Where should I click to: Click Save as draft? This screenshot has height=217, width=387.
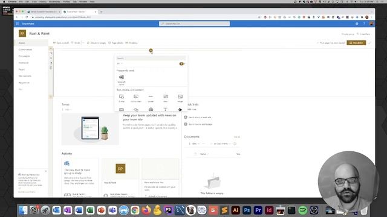pos(61,43)
